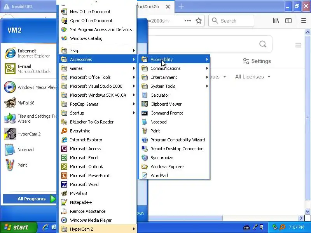This screenshot has height=233, width=311.
Task: Open BitLocker To Go Reader
Action: click(98, 122)
